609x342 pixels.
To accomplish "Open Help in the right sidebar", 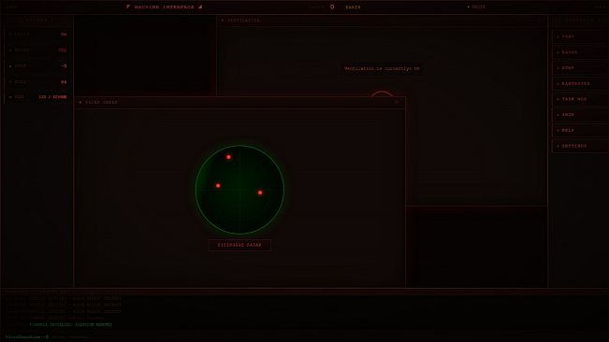I will 580,130.
